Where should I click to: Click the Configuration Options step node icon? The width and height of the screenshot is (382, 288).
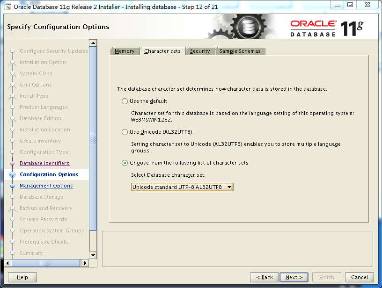tap(13, 174)
